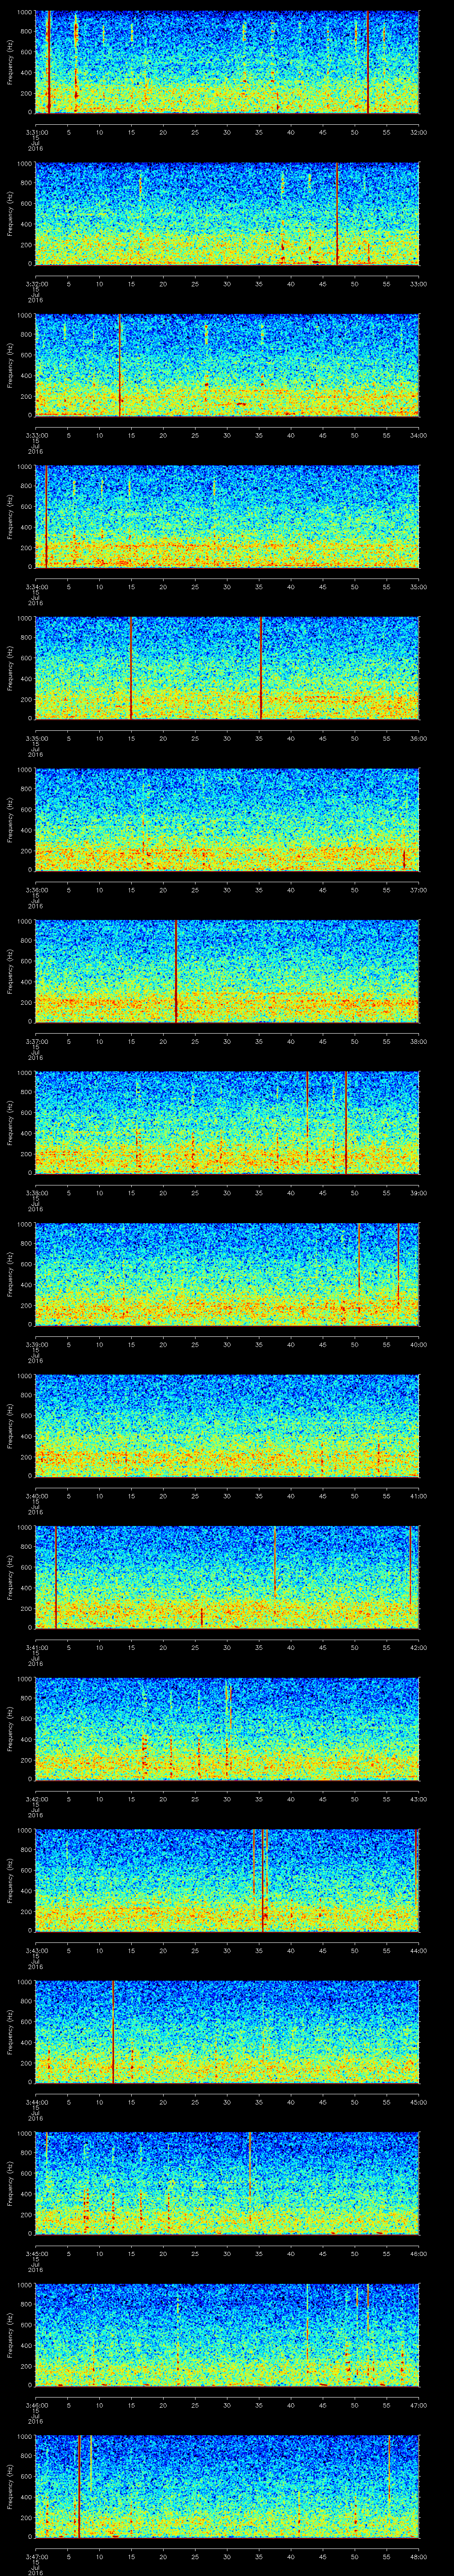Click the '3:43:00' start time label
454x2576 pixels.
click(x=36, y=1949)
